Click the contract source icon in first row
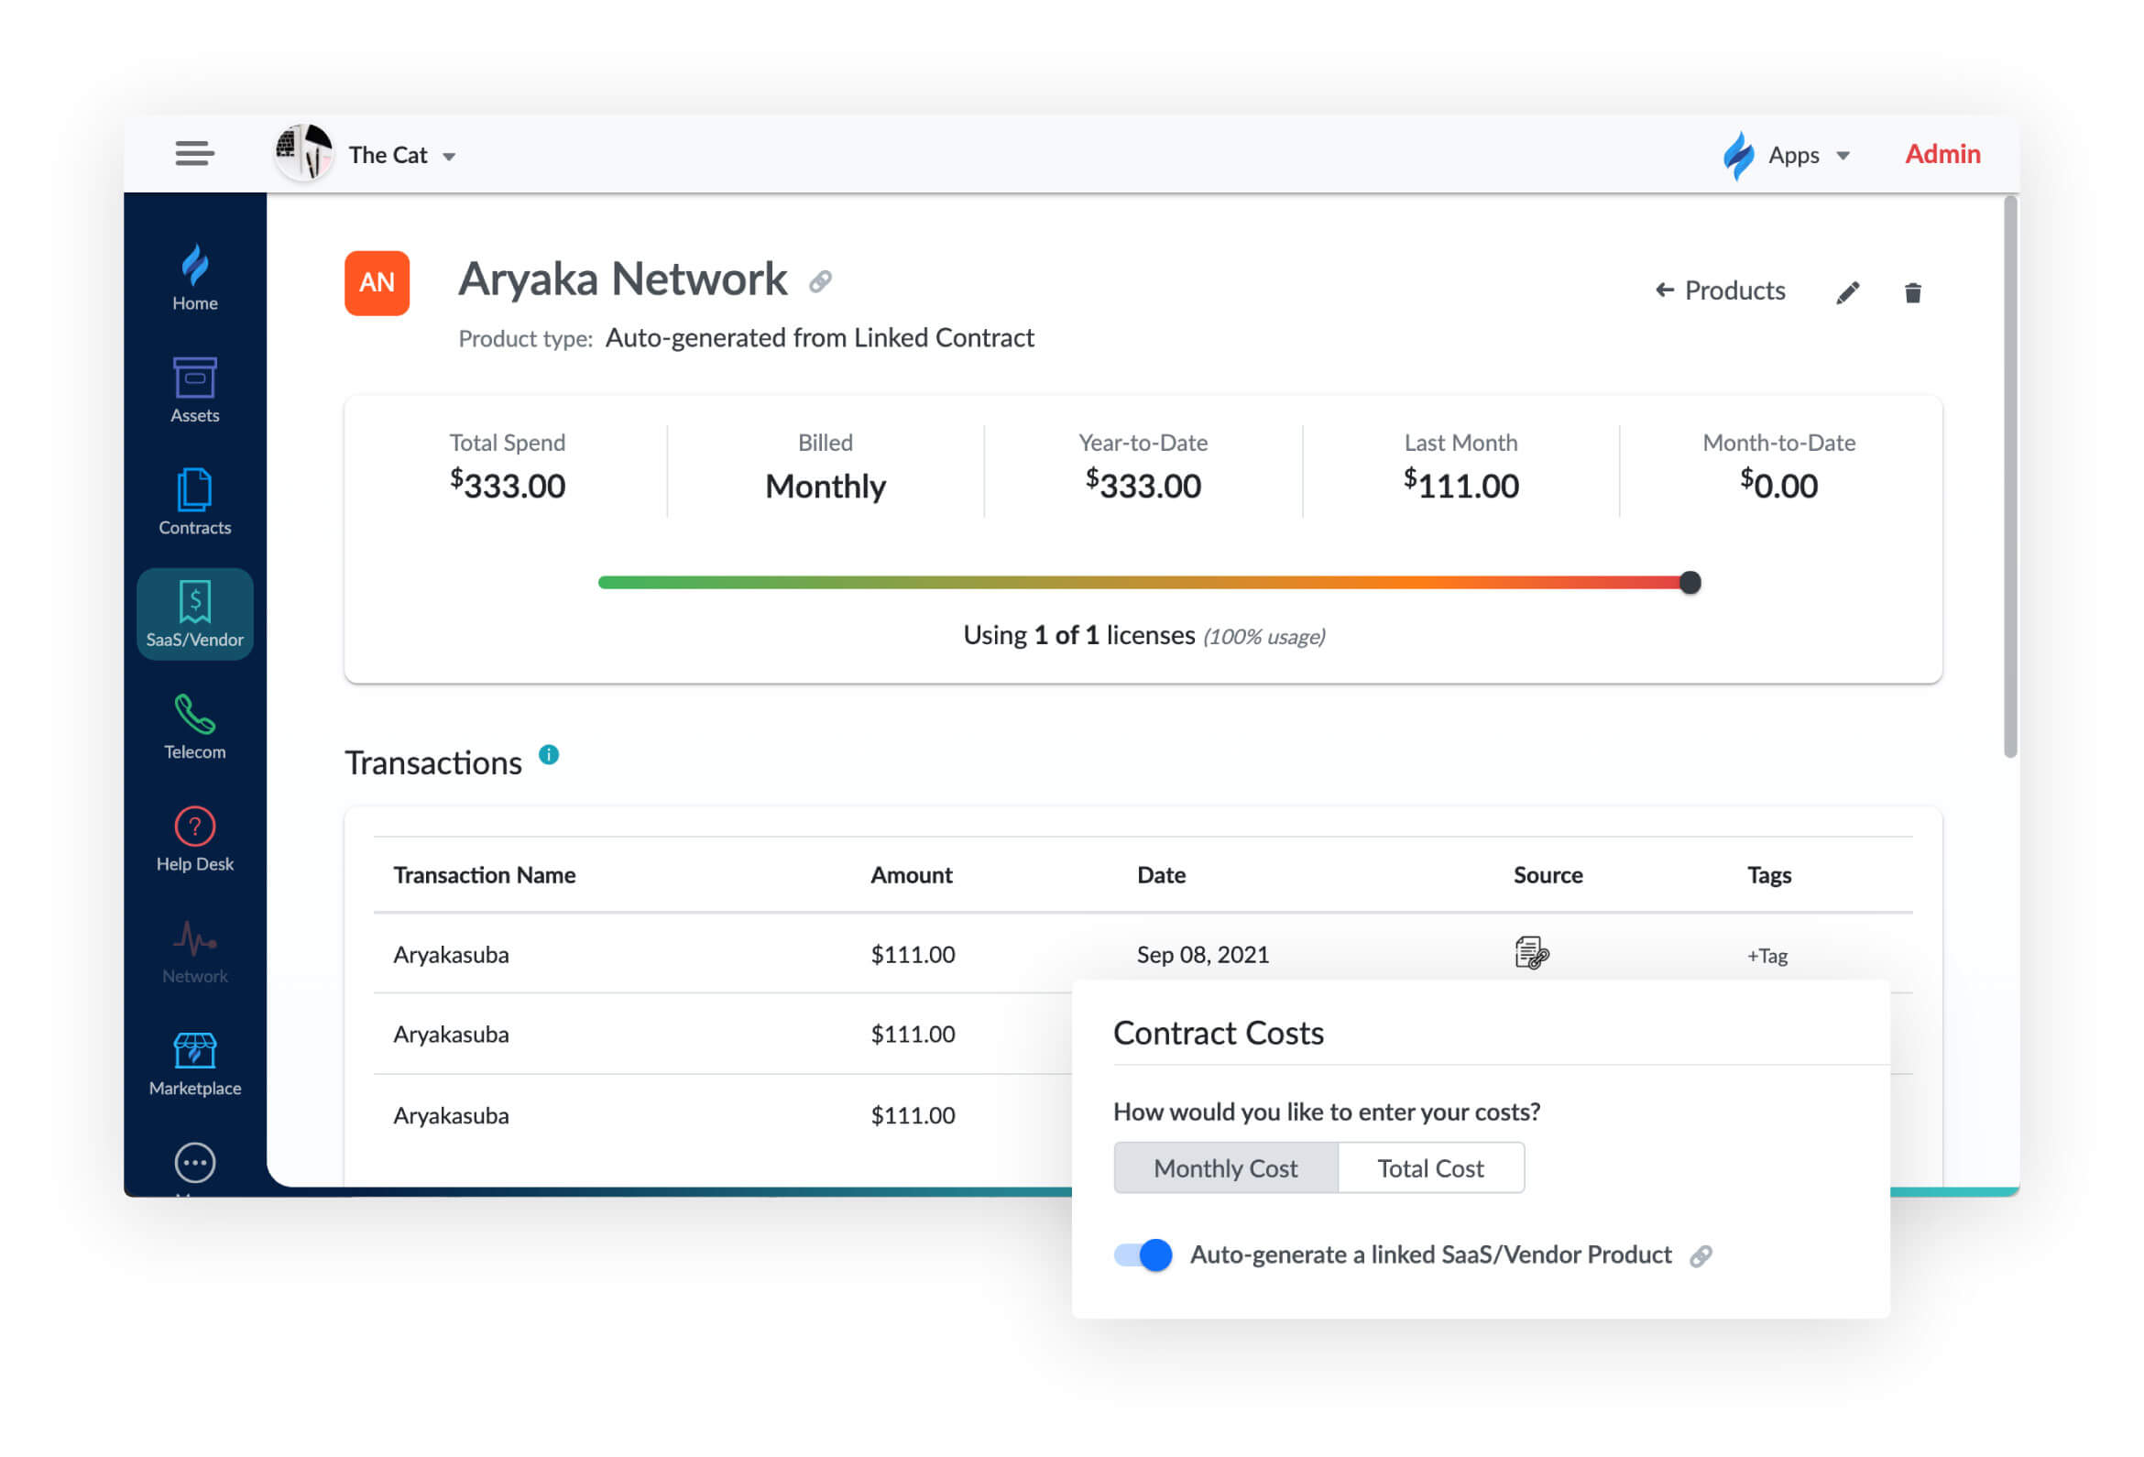The height and width of the screenshot is (1457, 2144). pos(1531,952)
